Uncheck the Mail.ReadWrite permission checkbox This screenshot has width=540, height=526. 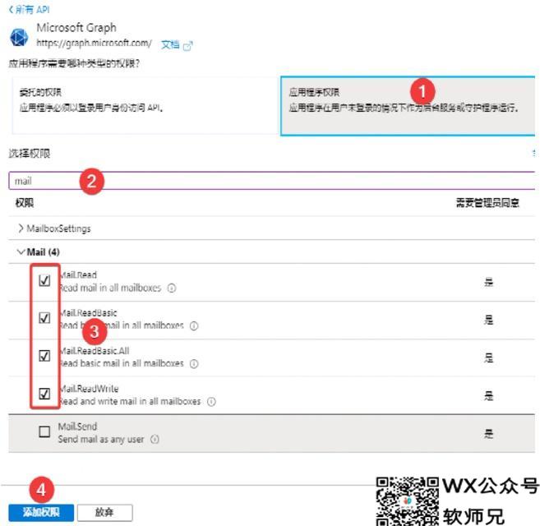click(x=44, y=394)
